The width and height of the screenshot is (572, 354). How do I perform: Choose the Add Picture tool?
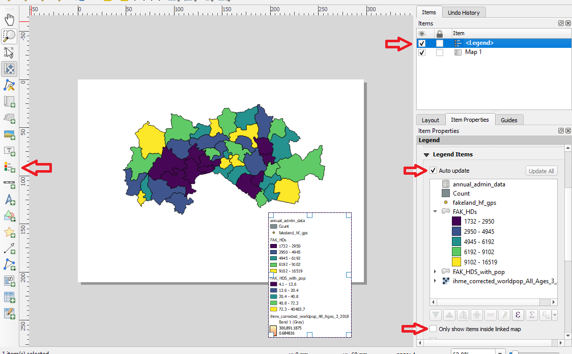[x=9, y=134]
